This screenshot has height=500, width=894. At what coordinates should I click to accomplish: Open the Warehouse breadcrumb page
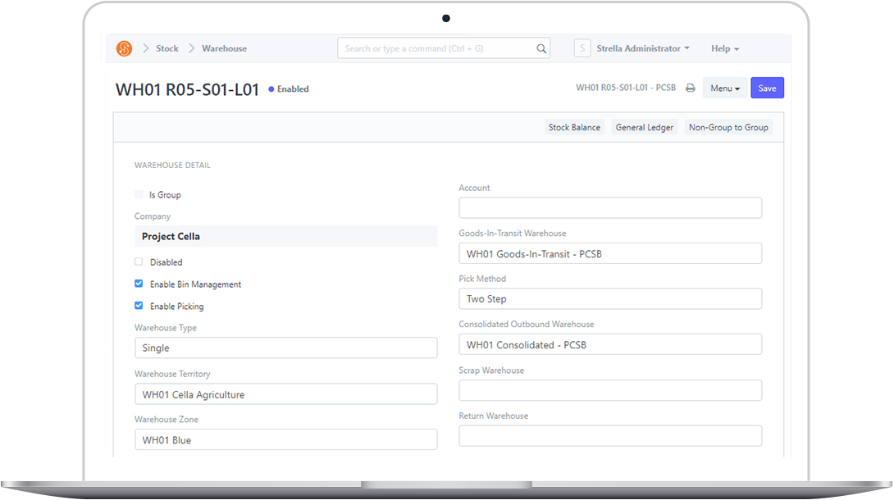coord(224,48)
